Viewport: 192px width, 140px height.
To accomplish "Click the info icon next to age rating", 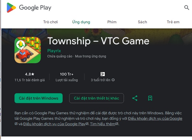I will (x=113, y=80).
